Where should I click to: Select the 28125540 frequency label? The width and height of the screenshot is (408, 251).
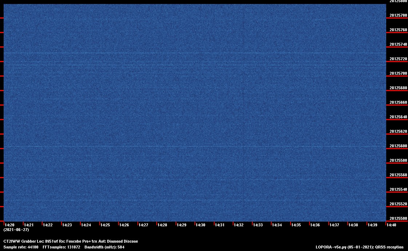coord(398,189)
